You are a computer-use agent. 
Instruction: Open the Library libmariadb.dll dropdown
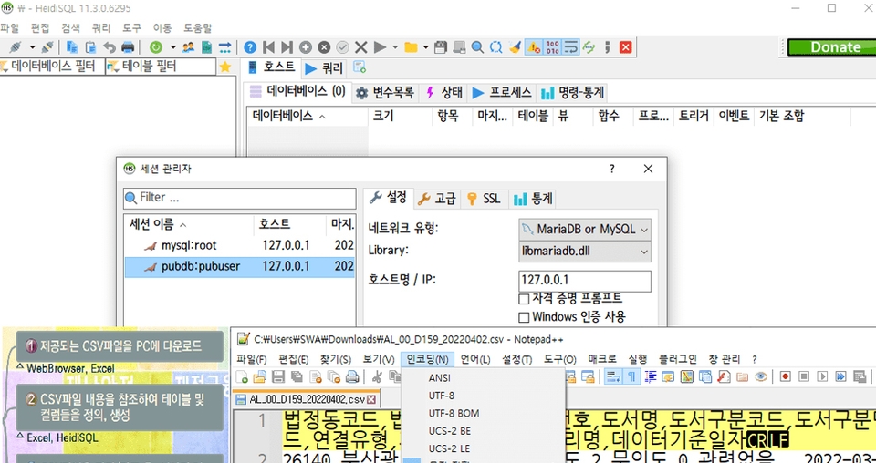pyautogui.click(x=585, y=252)
